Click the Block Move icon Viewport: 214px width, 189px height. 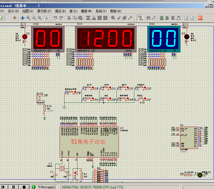click(94, 18)
